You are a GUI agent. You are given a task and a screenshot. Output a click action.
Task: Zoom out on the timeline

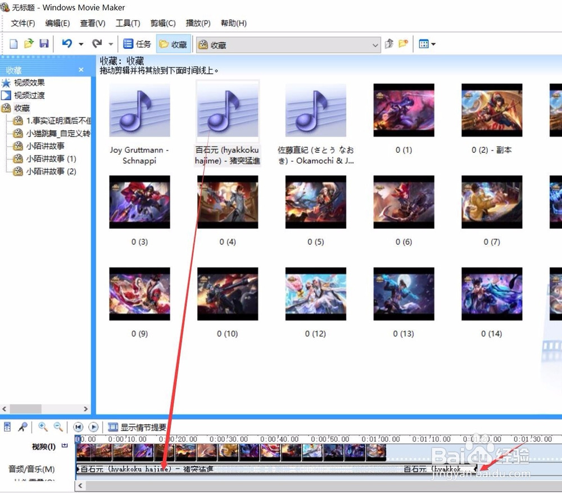58,427
